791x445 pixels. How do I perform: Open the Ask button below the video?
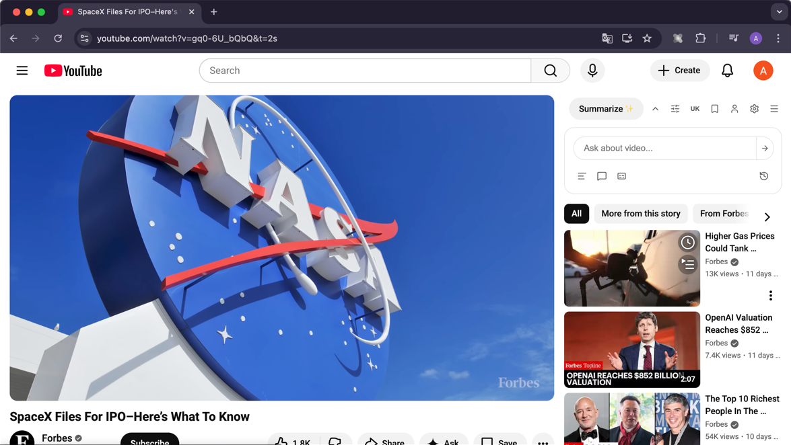click(x=444, y=440)
